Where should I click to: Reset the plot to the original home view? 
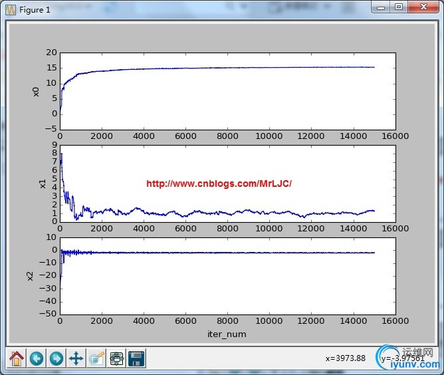(x=17, y=358)
